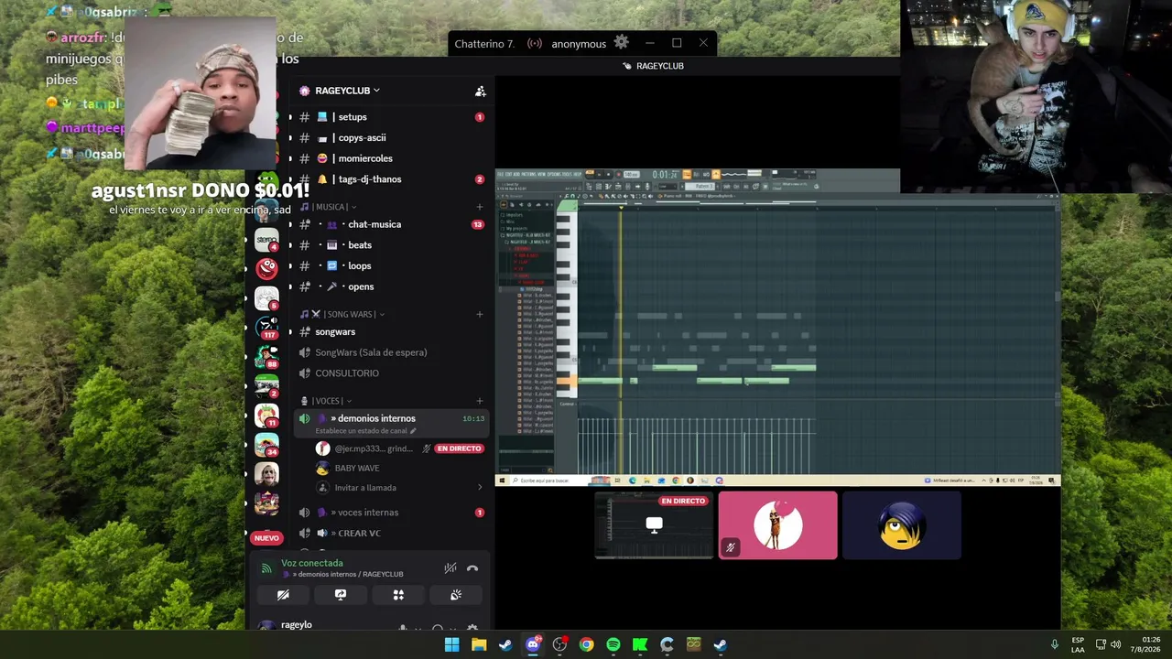This screenshot has height=659, width=1172.
Task: Add a channel to MUSICA category
Action: [479, 207]
